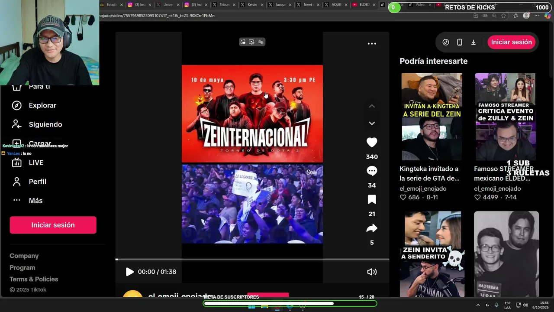
Task: Play the TikTok video
Action: pos(129,272)
